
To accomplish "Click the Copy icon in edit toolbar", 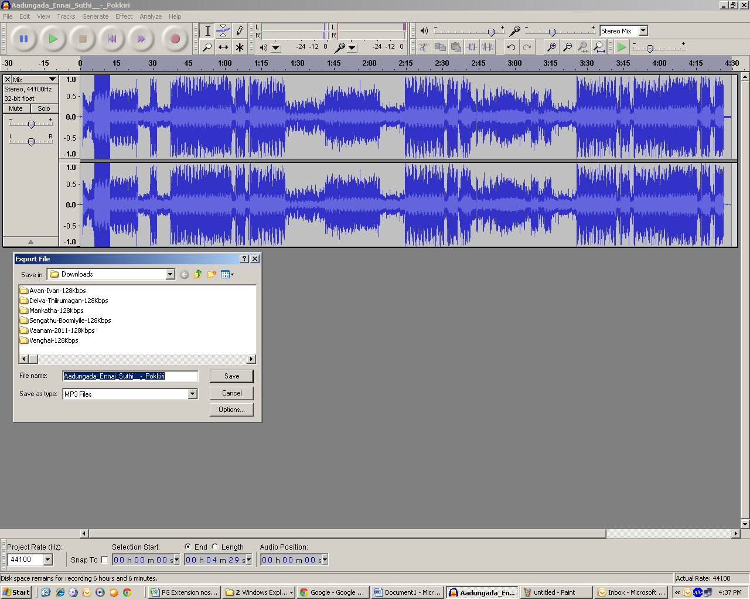I will (x=440, y=47).
